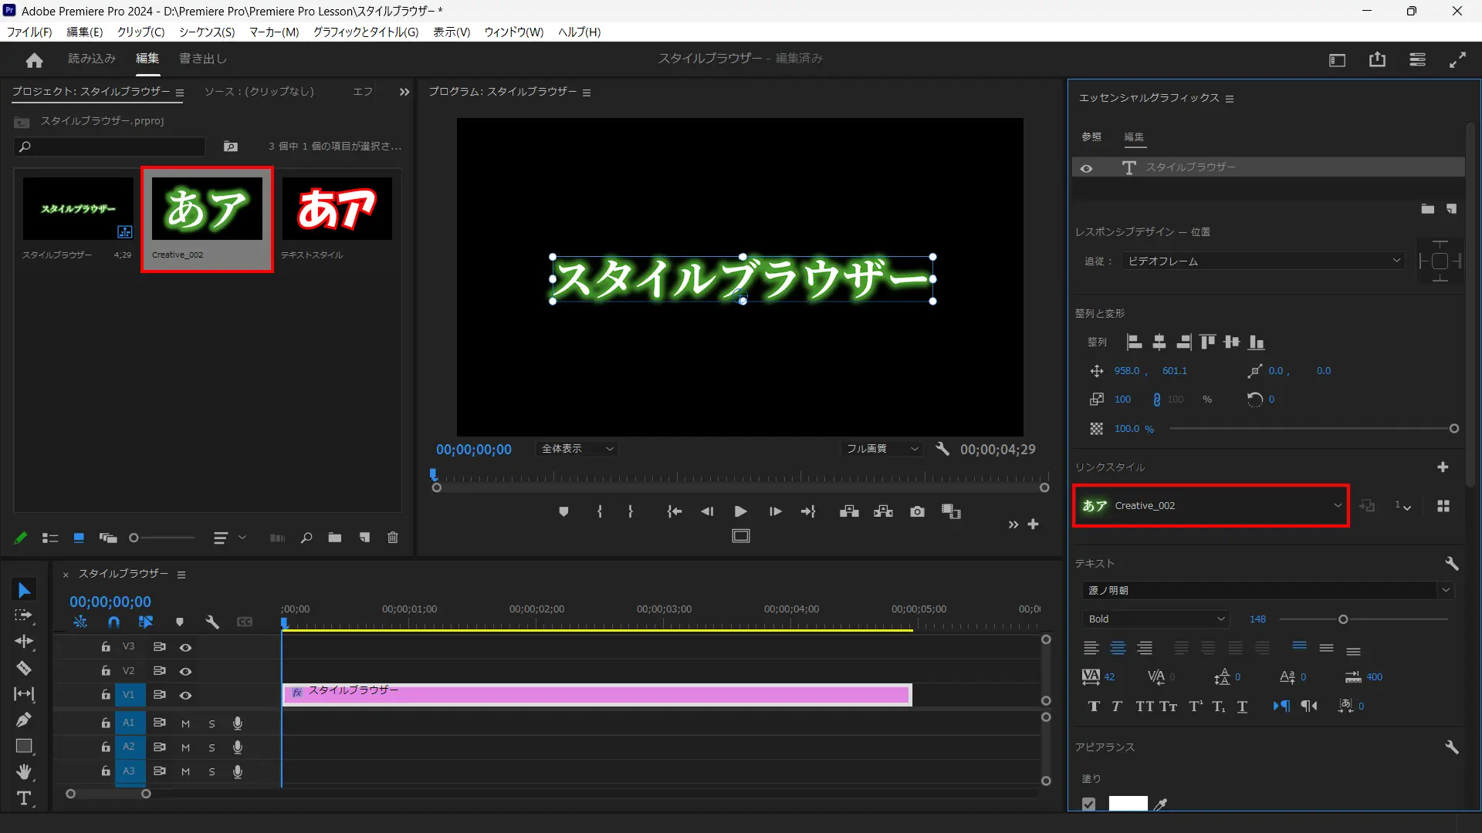Open the クリップ(C) menu
The width and height of the screenshot is (1482, 833).
[140, 32]
